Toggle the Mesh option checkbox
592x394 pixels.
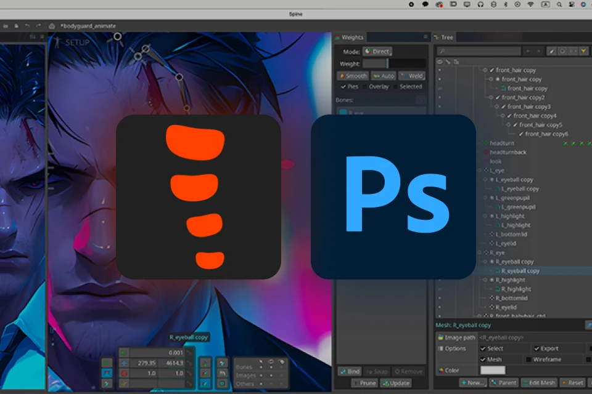point(483,360)
